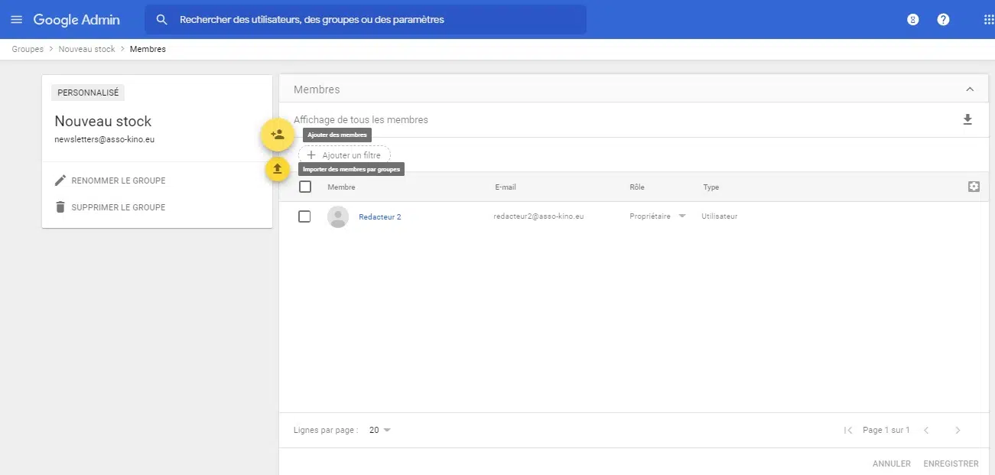Click the yellow import members upload button

pyautogui.click(x=277, y=169)
